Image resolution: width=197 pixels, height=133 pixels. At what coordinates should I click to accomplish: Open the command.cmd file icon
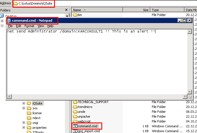[x=75, y=126]
